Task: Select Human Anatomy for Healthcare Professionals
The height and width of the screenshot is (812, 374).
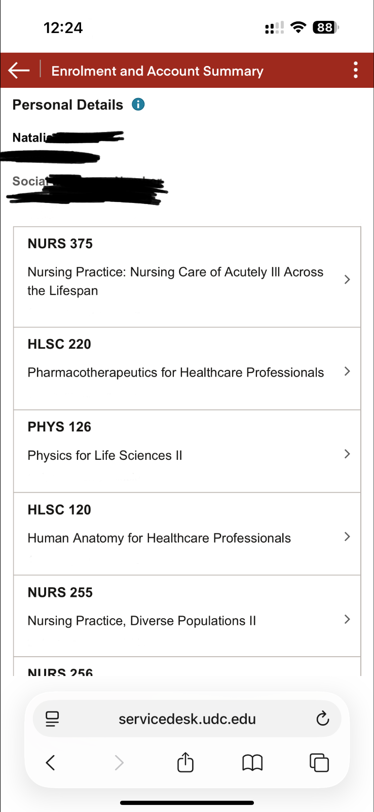Action: pyautogui.click(x=159, y=538)
